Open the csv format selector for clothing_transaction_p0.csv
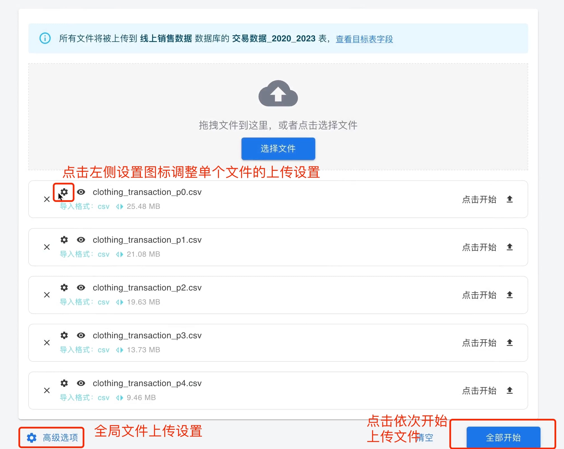The height and width of the screenshot is (449, 564). [119, 207]
